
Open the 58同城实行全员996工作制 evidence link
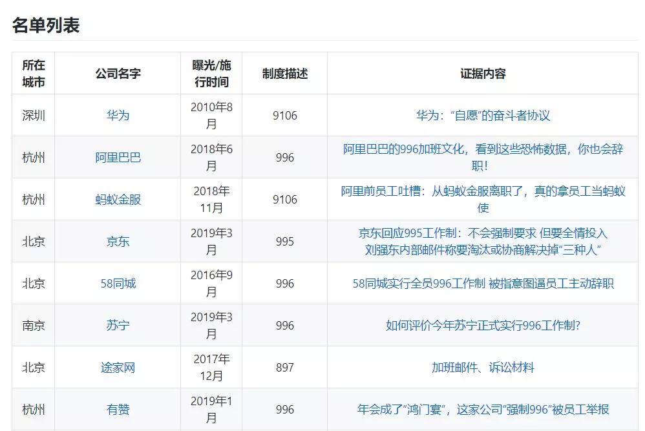[483, 284]
